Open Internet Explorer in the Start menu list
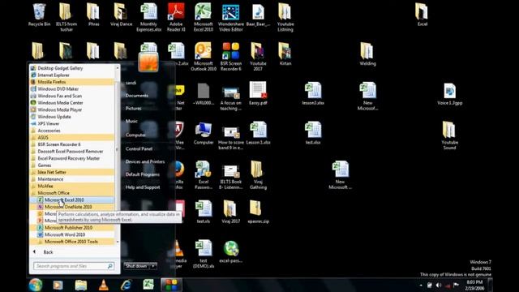 [72, 75]
